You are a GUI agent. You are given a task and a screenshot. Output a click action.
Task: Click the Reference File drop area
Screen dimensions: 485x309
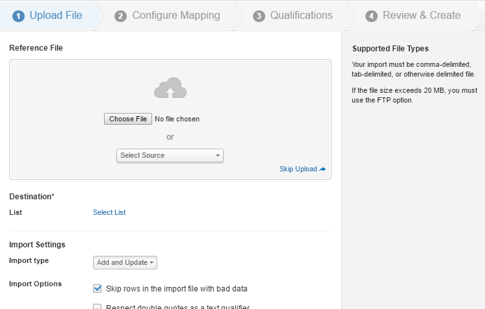click(x=170, y=119)
